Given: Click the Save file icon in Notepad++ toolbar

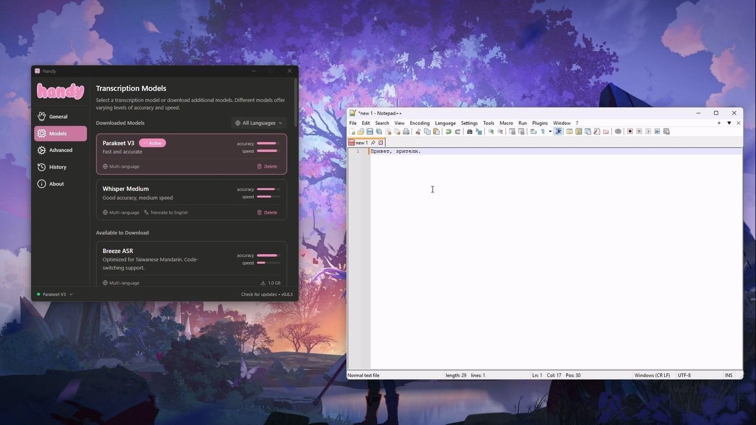Looking at the screenshot, I should (x=370, y=132).
